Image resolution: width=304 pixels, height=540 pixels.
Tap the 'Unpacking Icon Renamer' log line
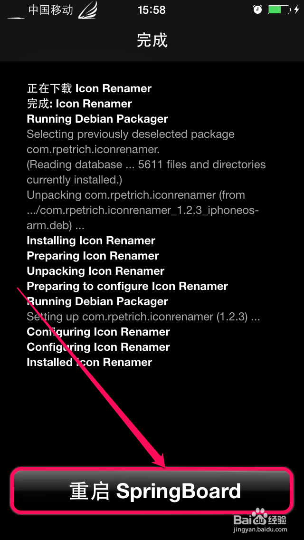click(95, 271)
